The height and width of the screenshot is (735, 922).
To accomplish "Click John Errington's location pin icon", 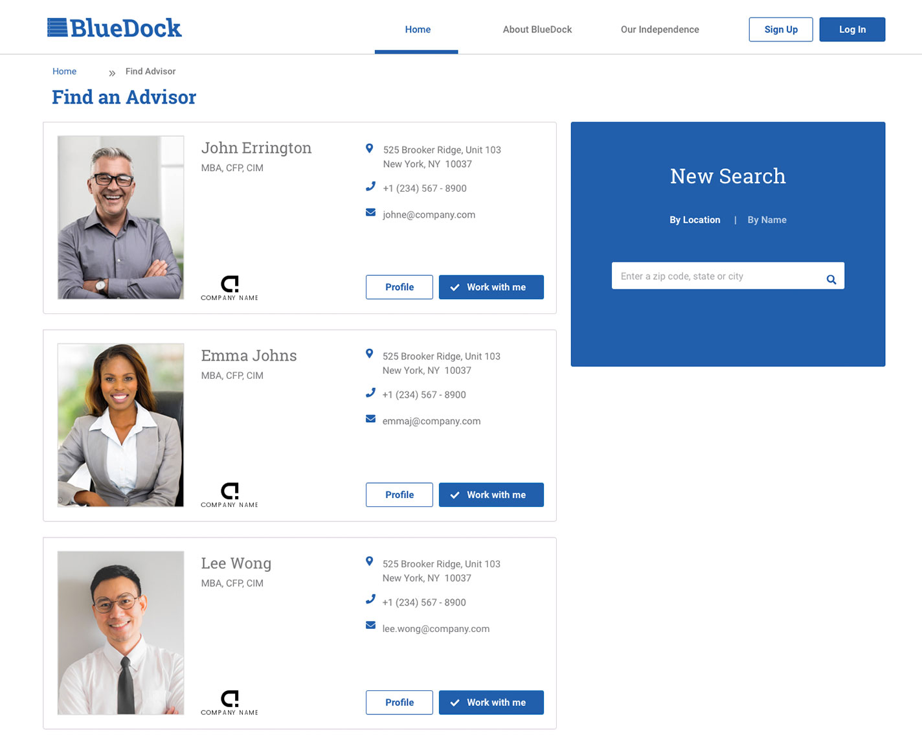I will (369, 148).
